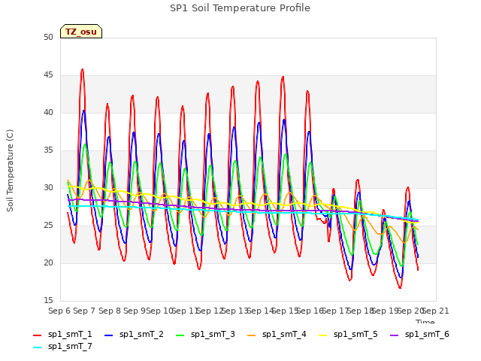Click the 50 y-axis tick label
The image size is (481, 361).
(48, 37)
